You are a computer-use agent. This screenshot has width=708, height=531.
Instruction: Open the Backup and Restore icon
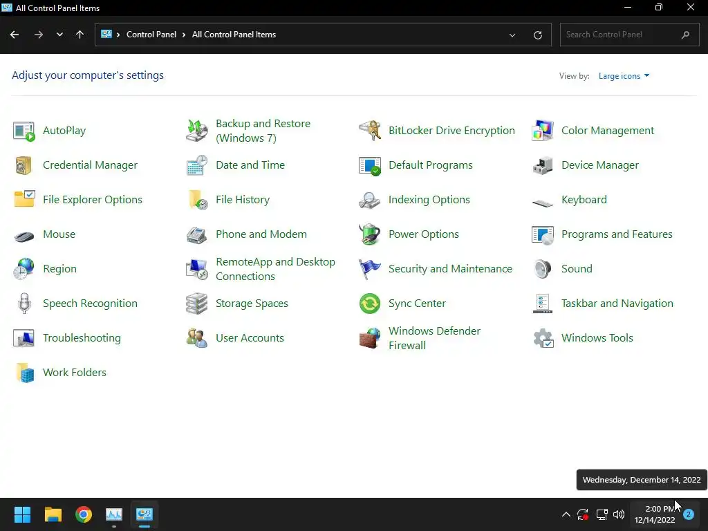[197, 131]
